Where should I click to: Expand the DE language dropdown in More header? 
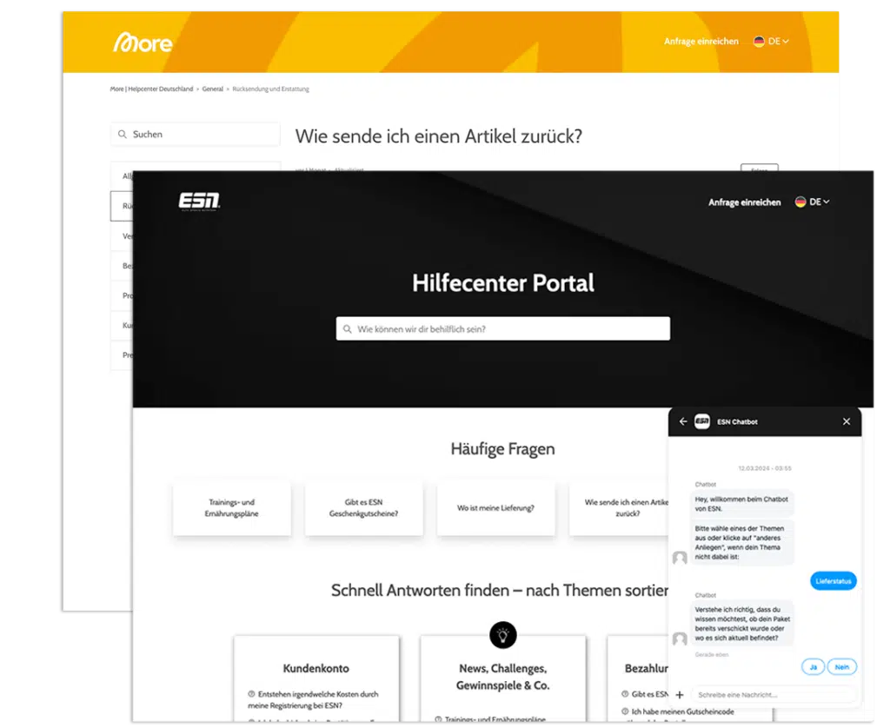778,42
